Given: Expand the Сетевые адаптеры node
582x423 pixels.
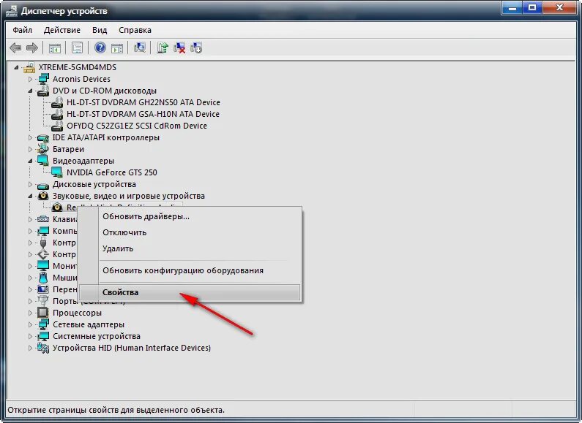Looking at the screenshot, I should pyautogui.click(x=30, y=324).
